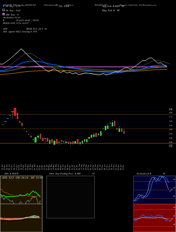
Task: Click the 'SI 14/3: 45.68 / 39.93' reading
Action: 27,20
